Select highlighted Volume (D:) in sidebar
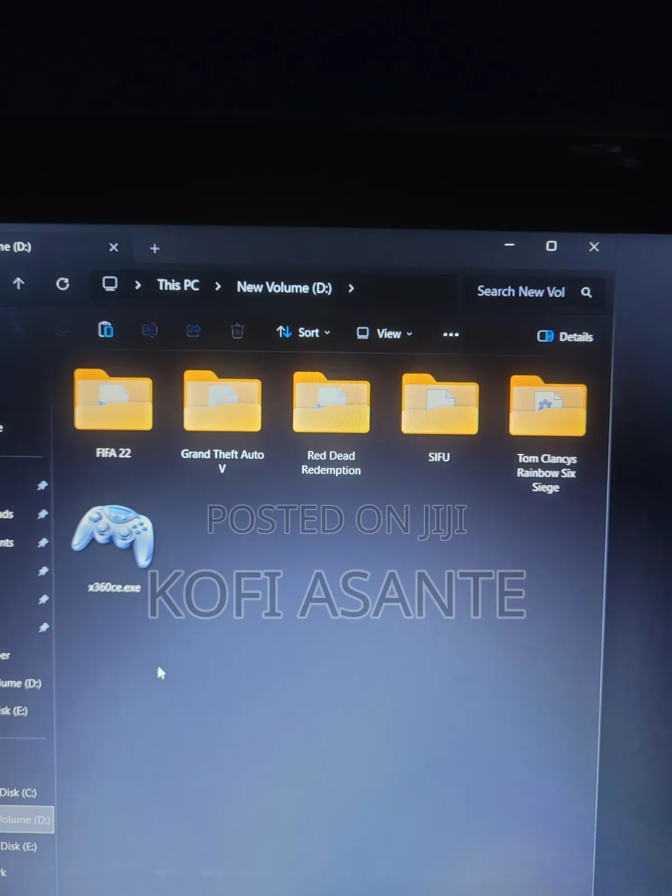 point(26,819)
